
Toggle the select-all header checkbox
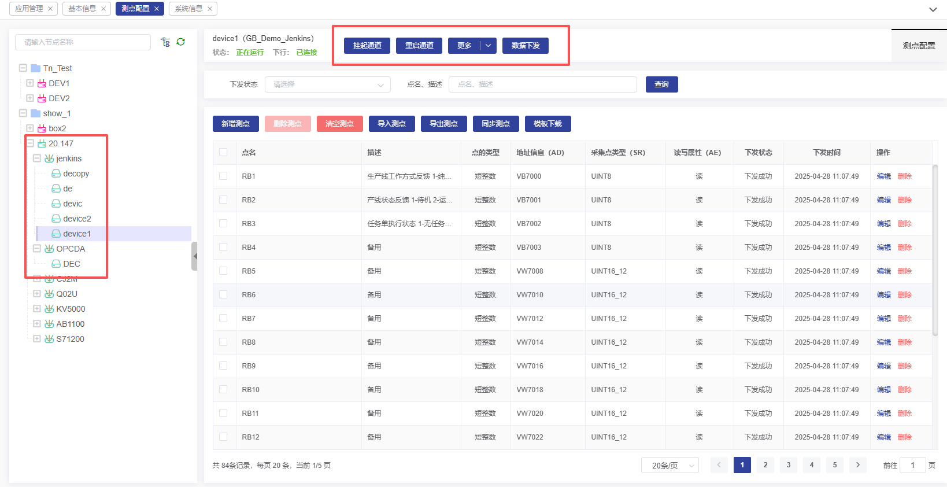tap(223, 153)
